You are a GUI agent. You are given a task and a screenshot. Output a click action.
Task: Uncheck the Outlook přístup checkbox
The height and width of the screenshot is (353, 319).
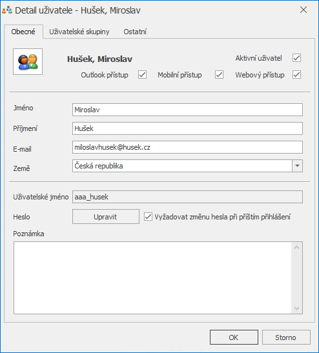tap(142, 74)
